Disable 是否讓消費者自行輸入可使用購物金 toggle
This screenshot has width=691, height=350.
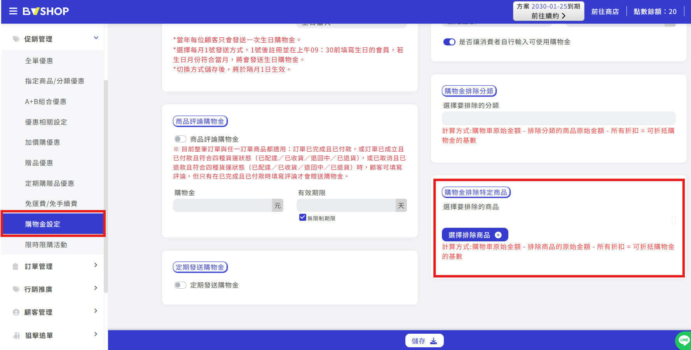(449, 42)
